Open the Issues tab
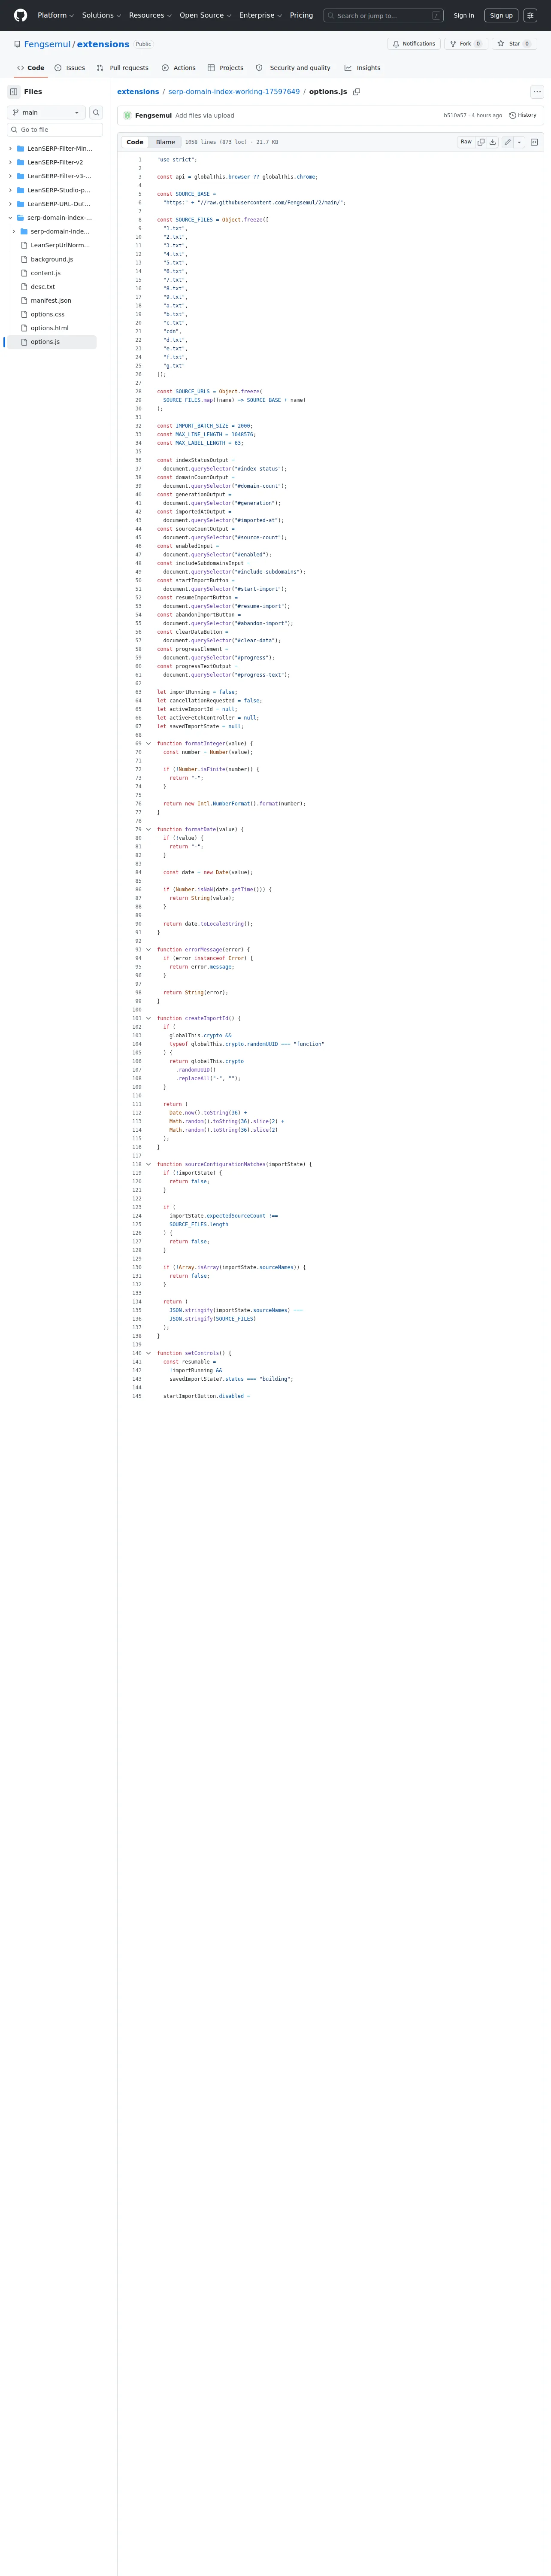This screenshot has height=2576, width=551. (69, 68)
